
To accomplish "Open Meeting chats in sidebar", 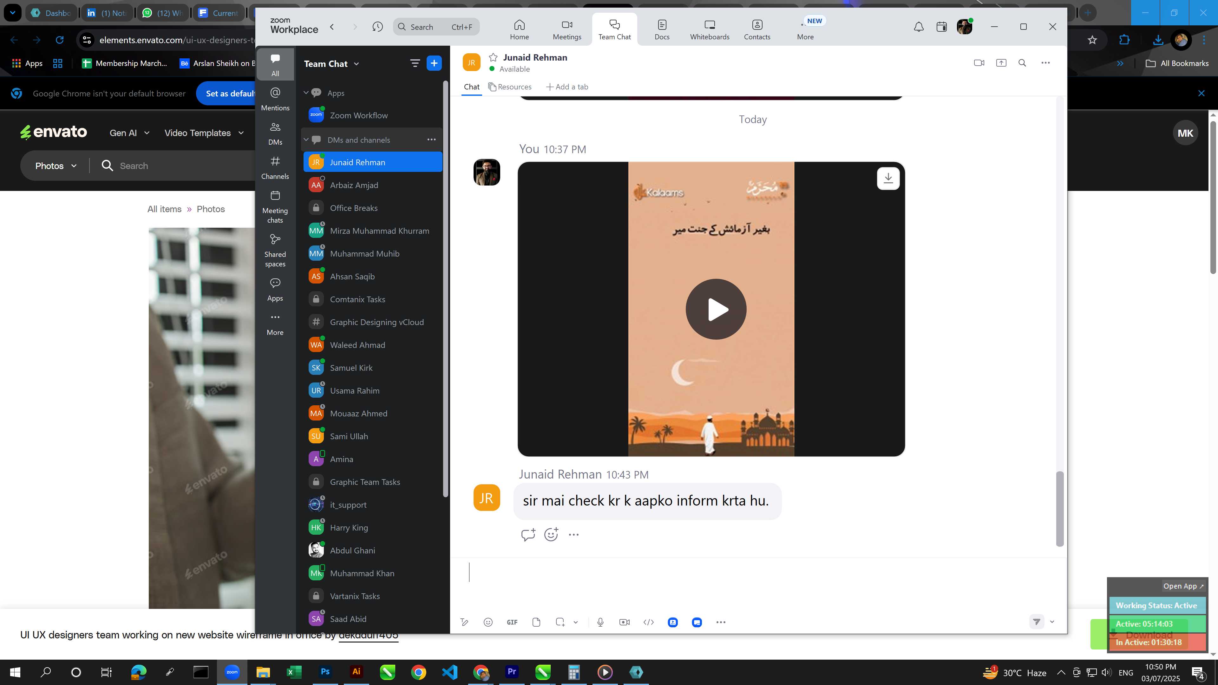I will pos(275,207).
